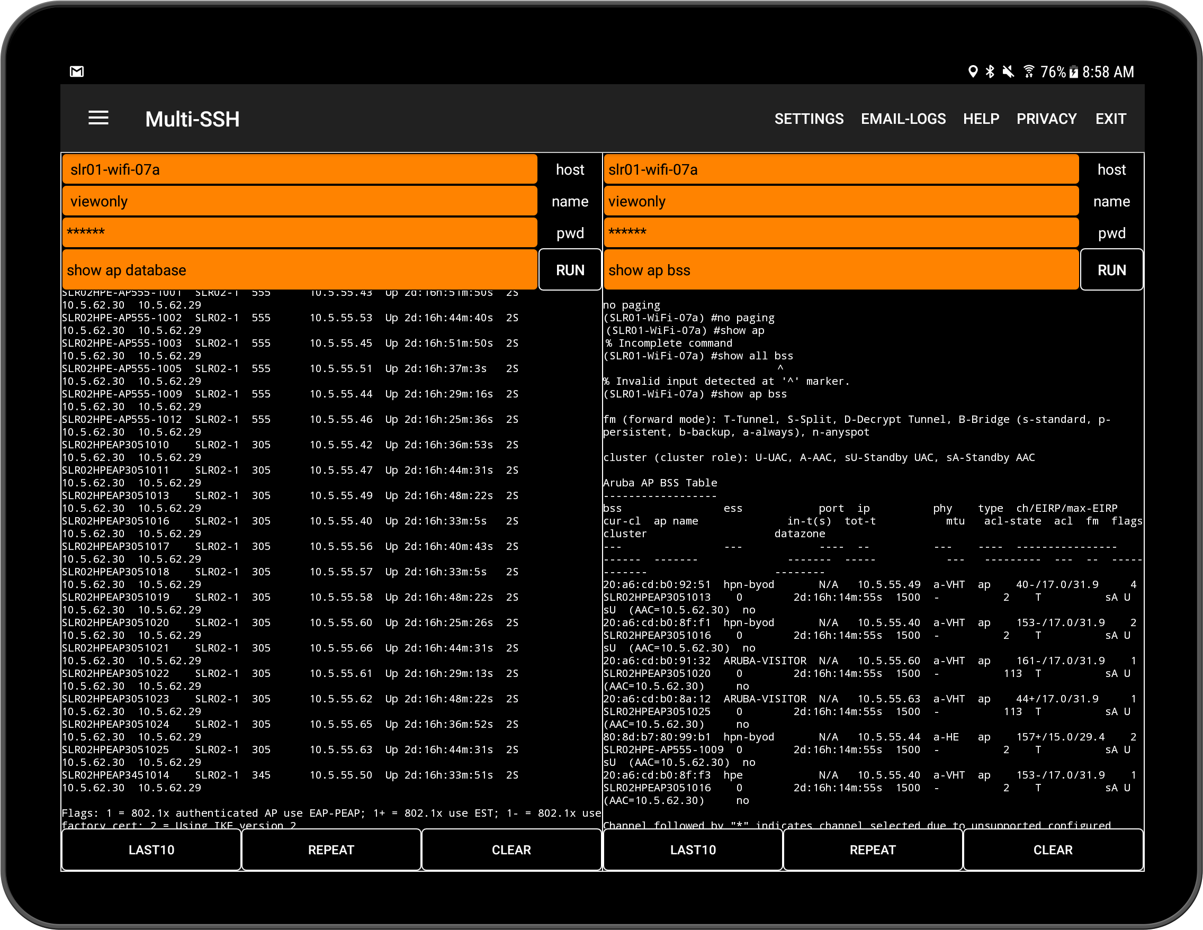Image resolution: width=1203 pixels, height=930 pixels.
Task: Click the left panel 'pwd' label
Action: [570, 233]
